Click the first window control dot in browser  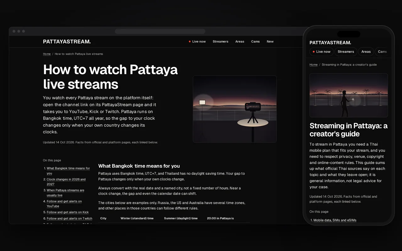(x=14, y=31)
